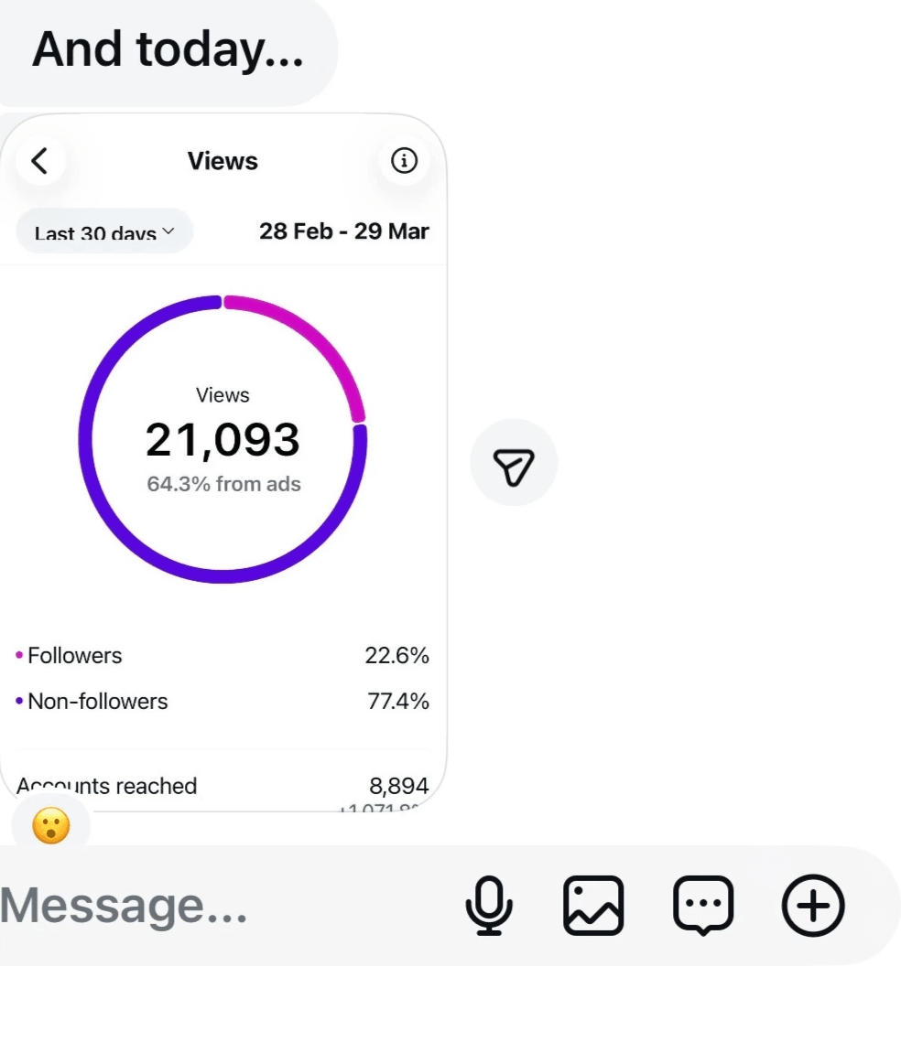Tap the back arrow in Views header
Viewport: 901px width, 1042px height.
[x=39, y=161]
